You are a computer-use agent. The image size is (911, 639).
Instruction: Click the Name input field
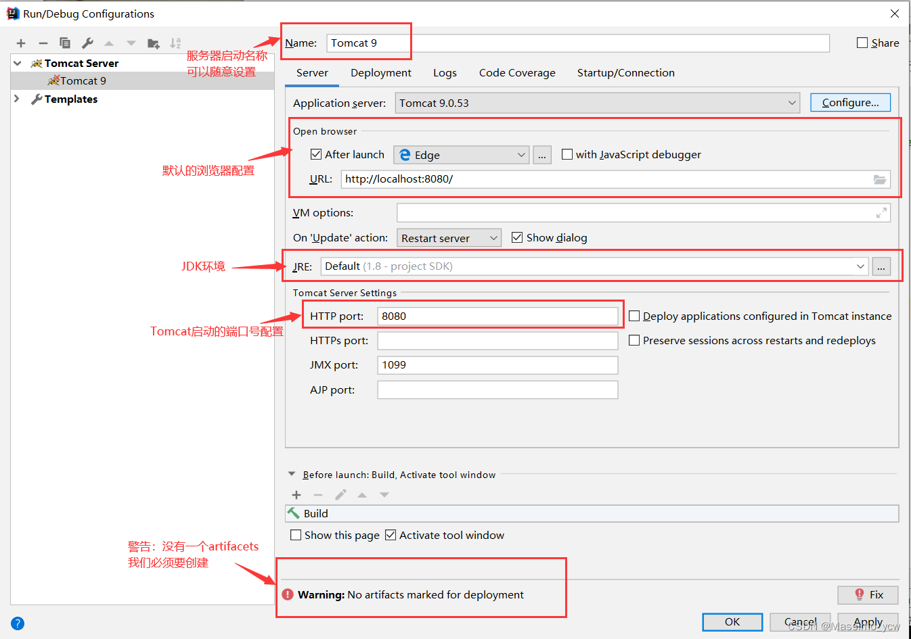[578, 43]
